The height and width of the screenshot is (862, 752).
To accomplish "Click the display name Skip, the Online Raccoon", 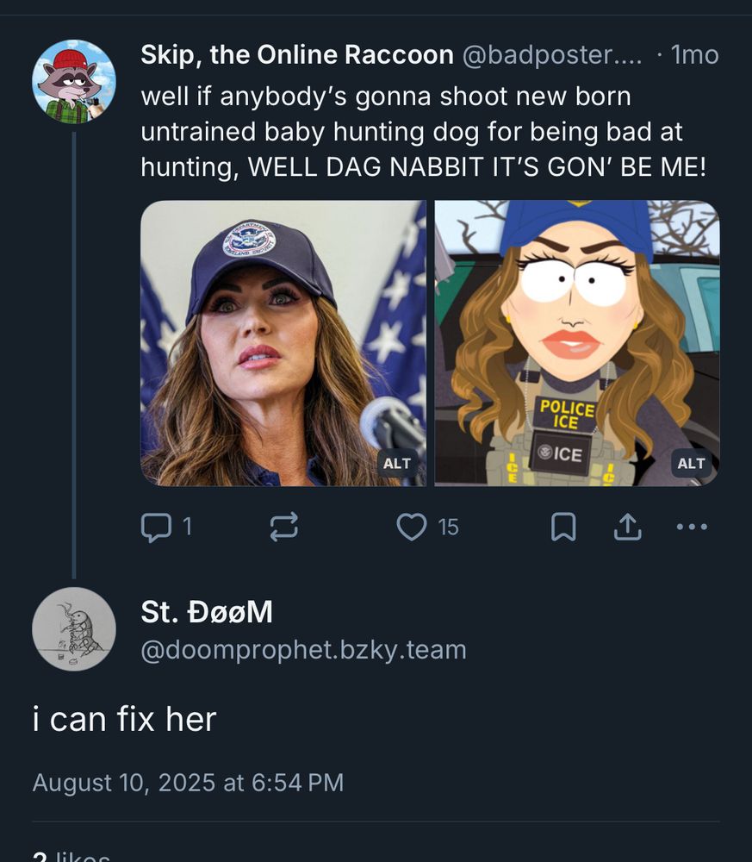I will pos(297,55).
